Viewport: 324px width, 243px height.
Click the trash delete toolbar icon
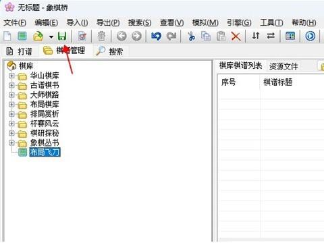101,36
